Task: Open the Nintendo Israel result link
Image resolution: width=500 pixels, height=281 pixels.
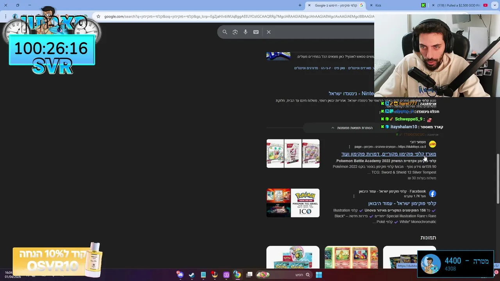Action: click(x=352, y=94)
